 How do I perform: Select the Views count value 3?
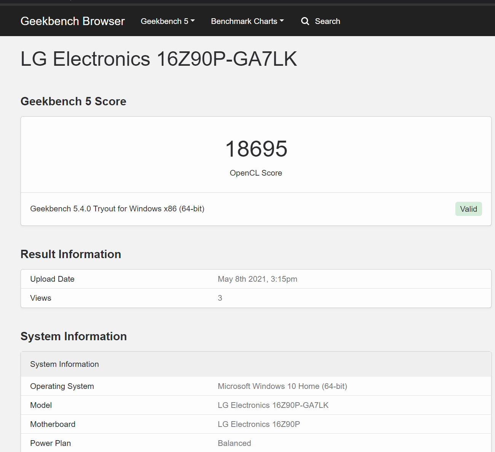point(220,298)
